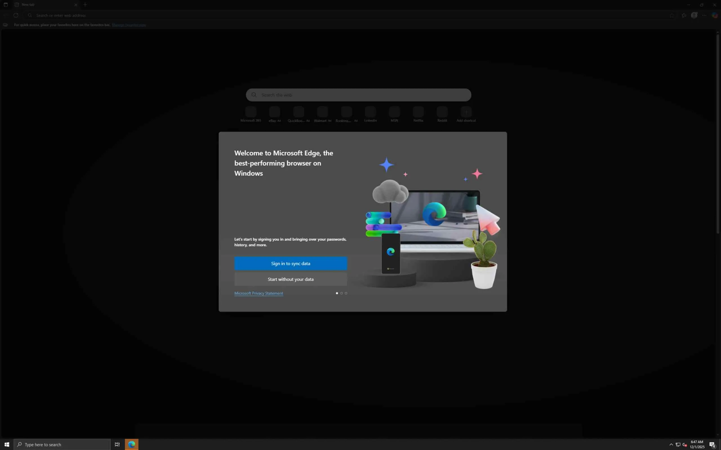Open the Settings and more menu
Image resolution: width=721 pixels, height=450 pixels.
point(704,15)
